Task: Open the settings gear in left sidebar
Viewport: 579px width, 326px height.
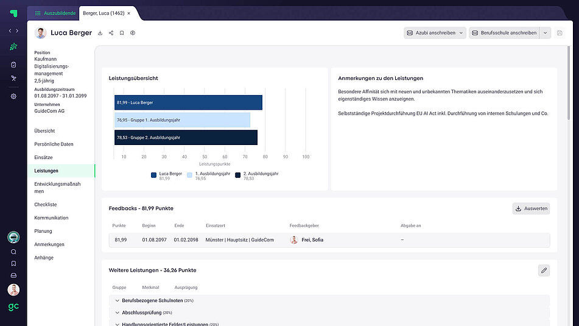Action: [13, 96]
